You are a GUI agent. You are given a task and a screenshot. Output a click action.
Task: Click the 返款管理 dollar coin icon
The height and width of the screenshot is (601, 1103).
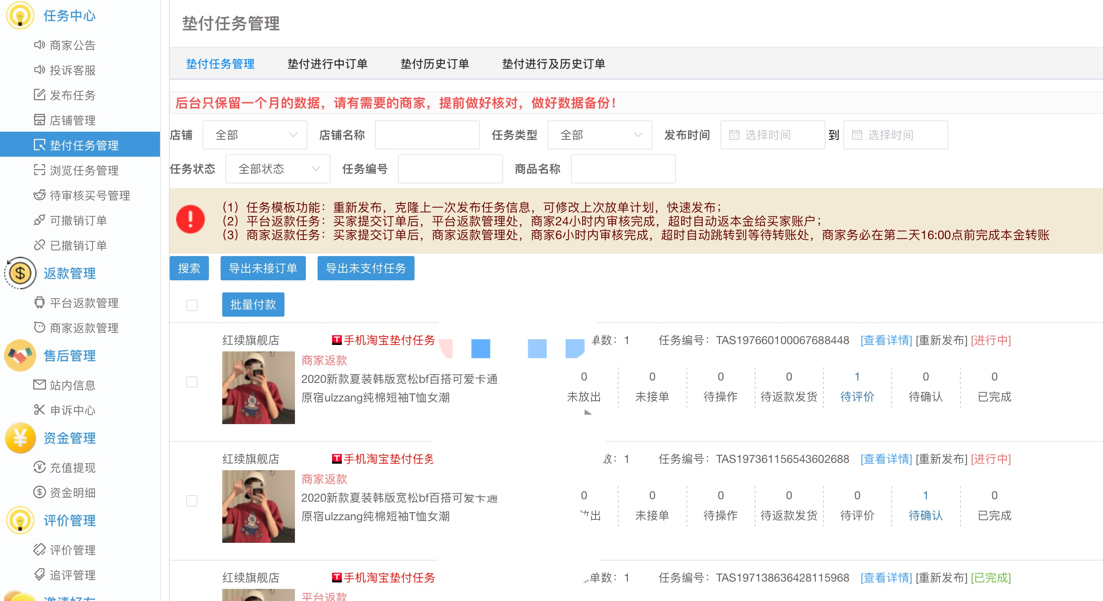20,273
